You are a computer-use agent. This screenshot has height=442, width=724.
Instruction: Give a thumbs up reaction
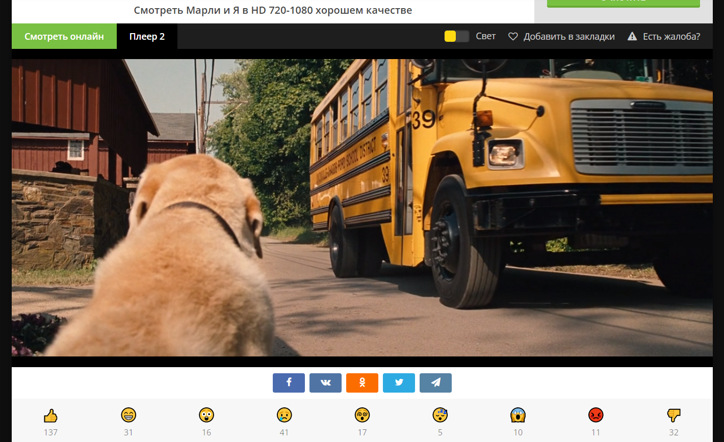pyautogui.click(x=50, y=416)
